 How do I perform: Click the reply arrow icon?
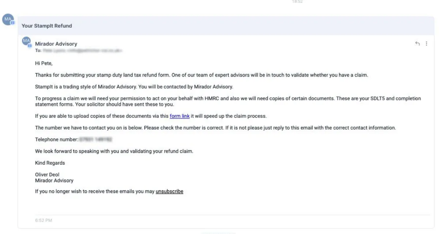tap(417, 43)
